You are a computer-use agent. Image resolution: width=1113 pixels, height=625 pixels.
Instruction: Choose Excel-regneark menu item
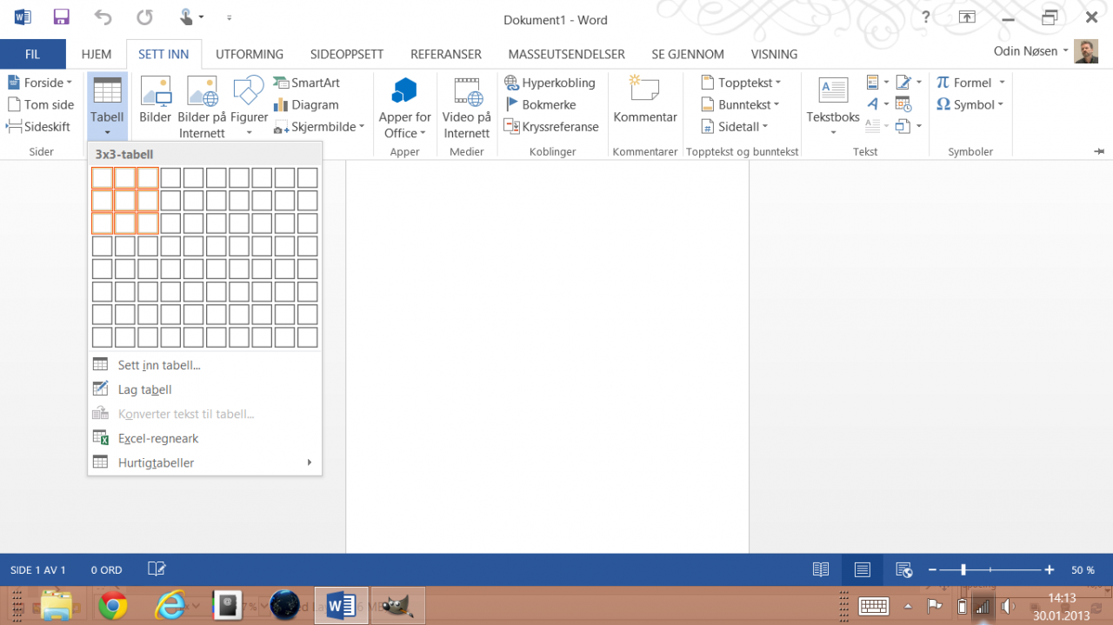tap(204, 438)
